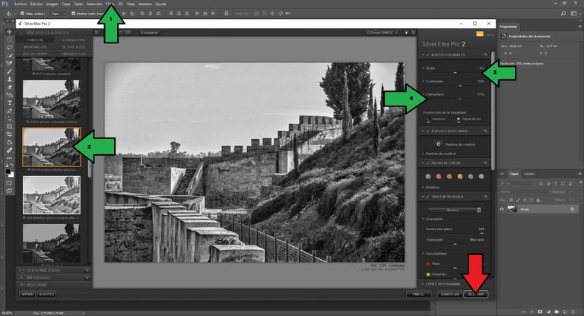Open the Capa auto-select dropdown
Image resolution: width=584 pixels, height=316 pixels.
click(58, 14)
